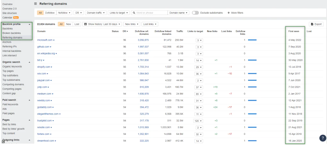327x145 pixels.
Task: Open the hamburger menu beside Referring domains
Action: (35, 4)
